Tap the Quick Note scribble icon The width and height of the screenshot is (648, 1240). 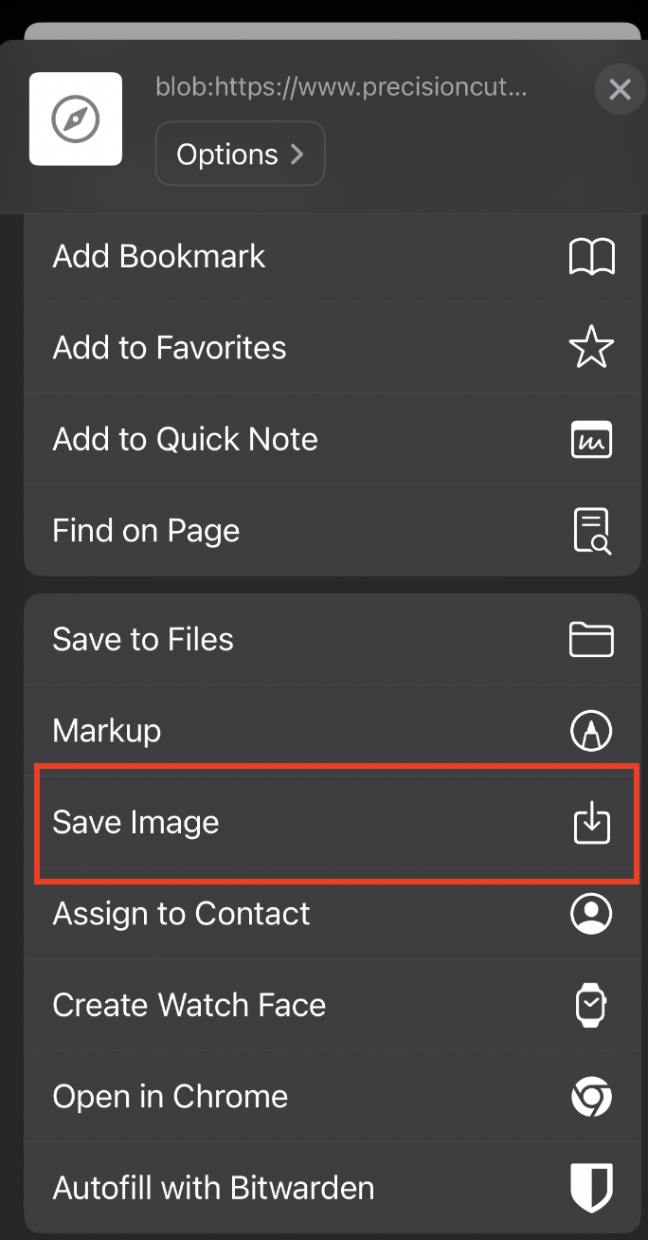point(592,439)
